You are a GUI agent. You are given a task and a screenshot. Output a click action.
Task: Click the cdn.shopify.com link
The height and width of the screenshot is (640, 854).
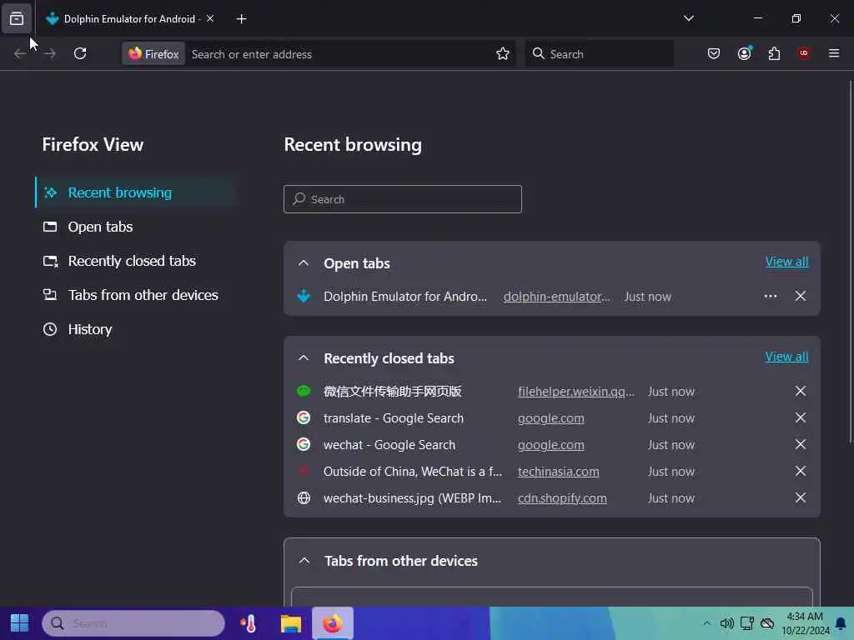tap(562, 498)
